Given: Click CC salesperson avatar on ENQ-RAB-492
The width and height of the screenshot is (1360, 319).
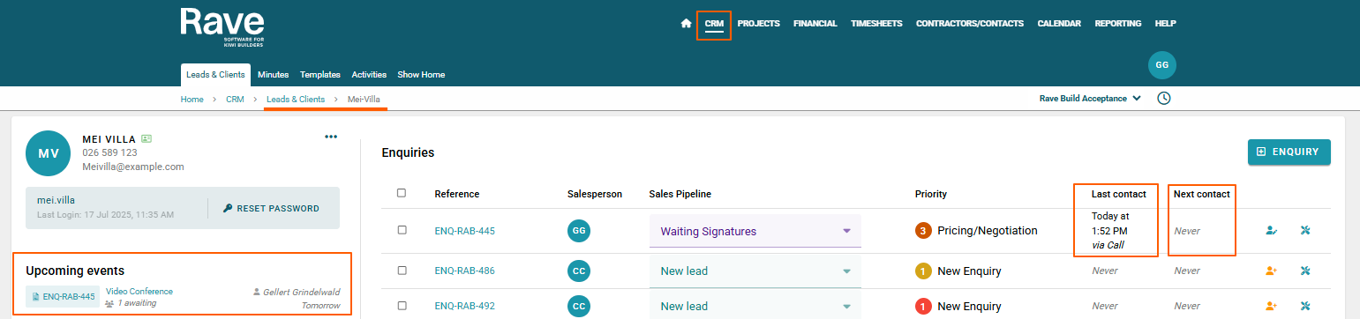Looking at the screenshot, I should (x=579, y=306).
